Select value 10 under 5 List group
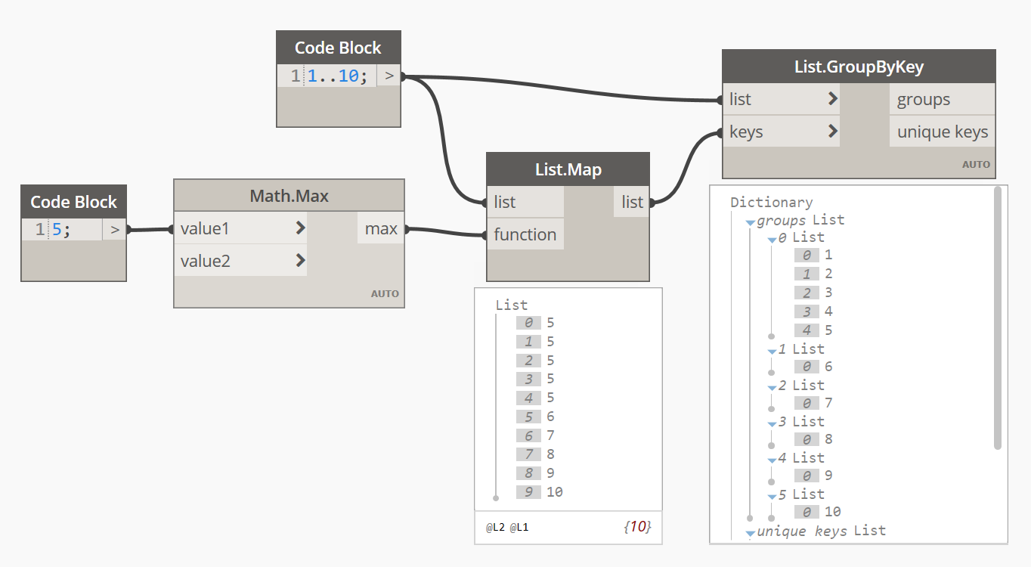Image resolution: width=1031 pixels, height=567 pixels. [832, 512]
